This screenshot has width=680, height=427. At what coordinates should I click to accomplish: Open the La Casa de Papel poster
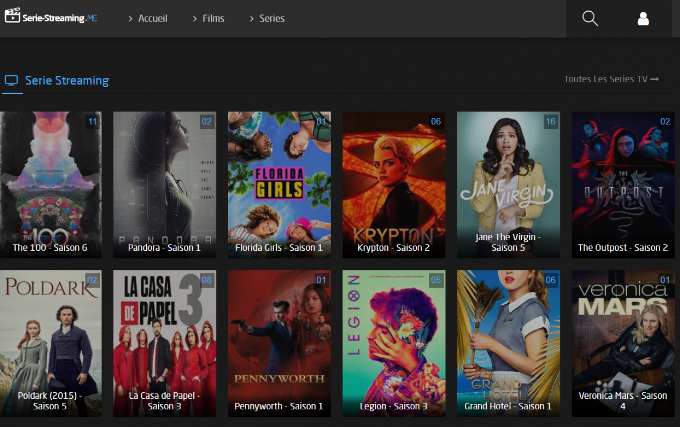[x=165, y=343]
